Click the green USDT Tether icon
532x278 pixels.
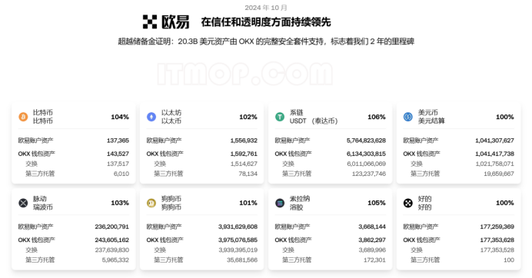(x=280, y=117)
